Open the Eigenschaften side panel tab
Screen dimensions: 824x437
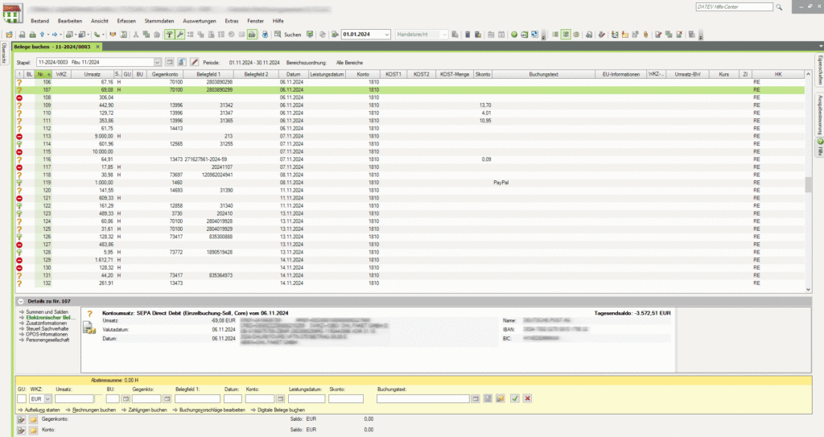820,71
